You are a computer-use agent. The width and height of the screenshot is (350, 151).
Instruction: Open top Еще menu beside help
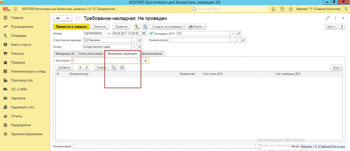(331, 27)
